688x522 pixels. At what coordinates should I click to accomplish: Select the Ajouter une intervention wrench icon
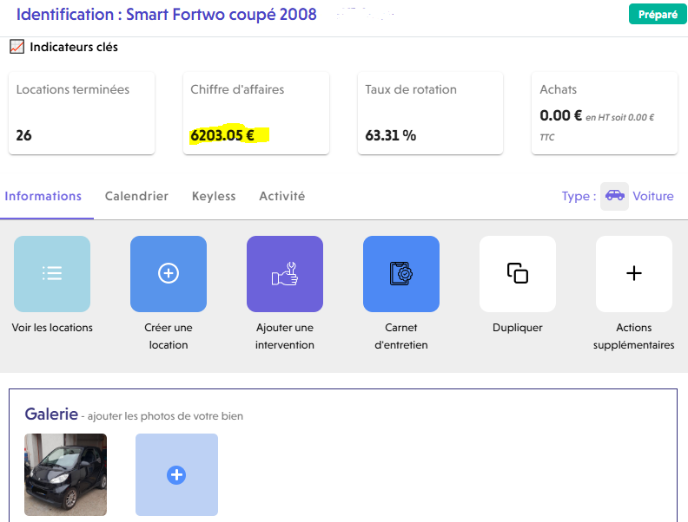click(285, 273)
